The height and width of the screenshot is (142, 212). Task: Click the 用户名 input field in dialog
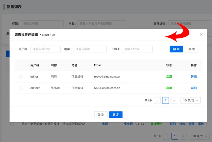pos(45,49)
